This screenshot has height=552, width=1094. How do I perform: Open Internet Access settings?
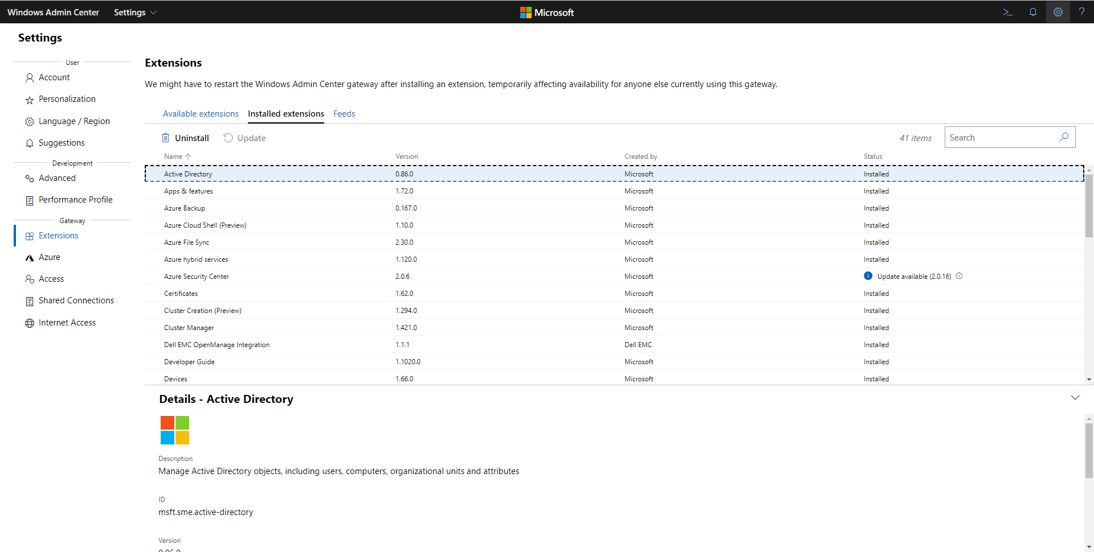pos(67,322)
